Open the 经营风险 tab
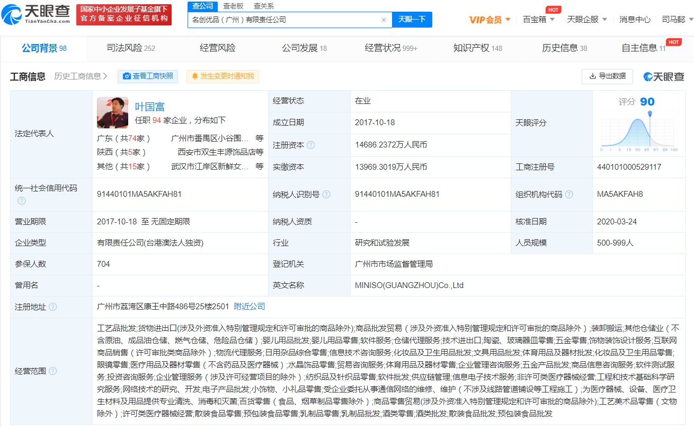This screenshot has height=427, width=694. click(217, 48)
